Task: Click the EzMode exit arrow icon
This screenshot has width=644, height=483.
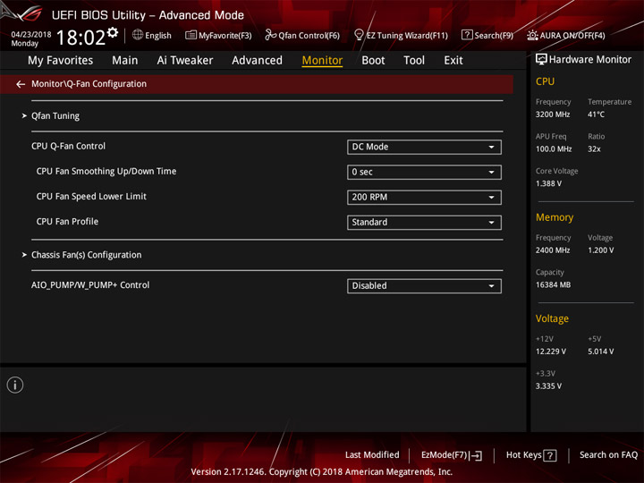Action: [x=476, y=455]
